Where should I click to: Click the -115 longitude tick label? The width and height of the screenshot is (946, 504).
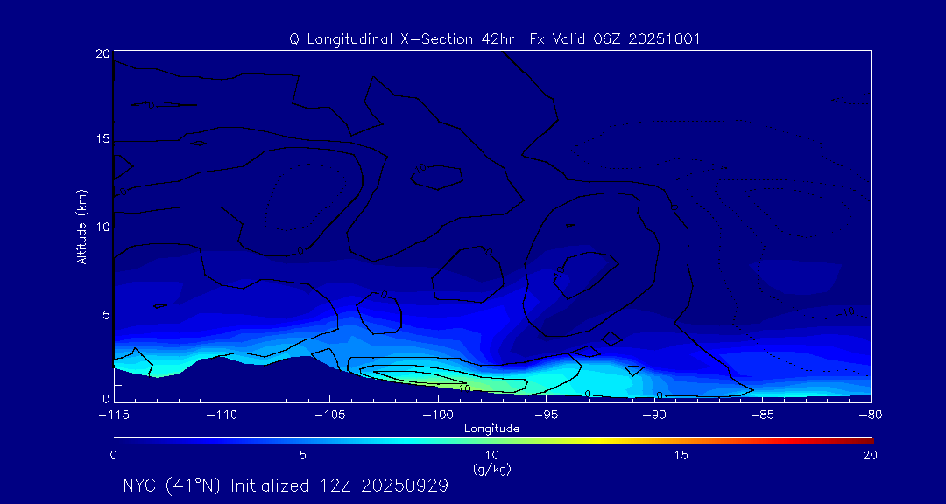[x=114, y=416]
